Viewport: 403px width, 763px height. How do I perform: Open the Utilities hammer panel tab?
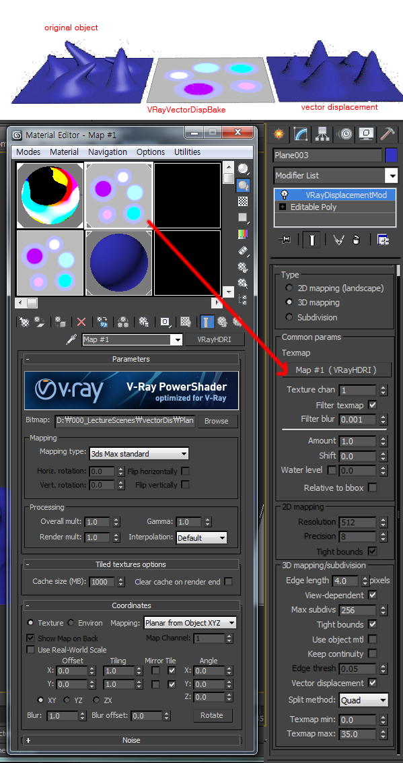click(388, 133)
